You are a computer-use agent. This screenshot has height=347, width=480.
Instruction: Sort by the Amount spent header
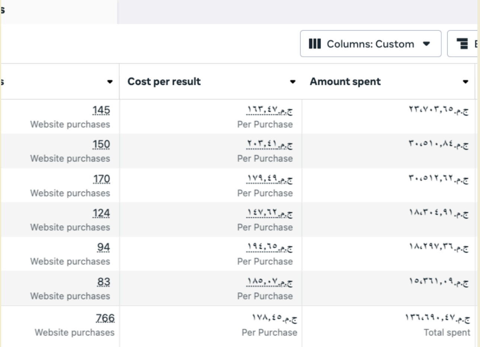pos(345,82)
